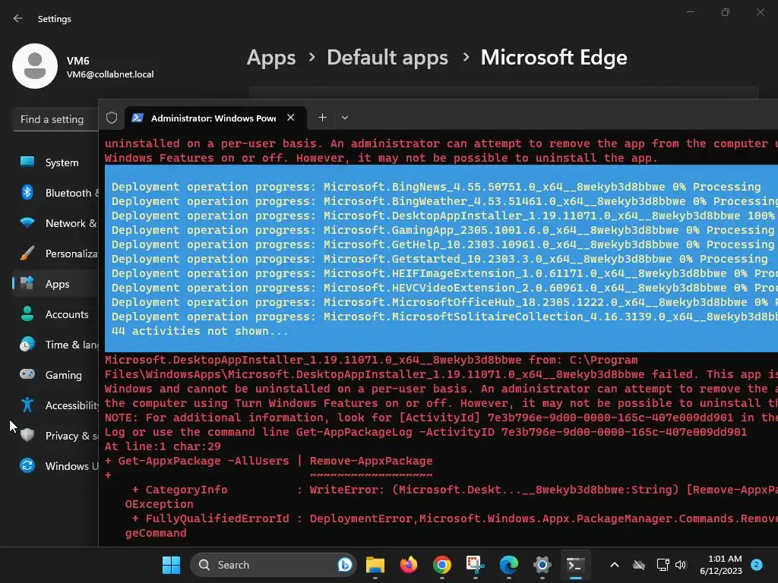Image resolution: width=778 pixels, height=583 pixels.
Task: Click the BingNews deployment progress line
Action: (435, 187)
